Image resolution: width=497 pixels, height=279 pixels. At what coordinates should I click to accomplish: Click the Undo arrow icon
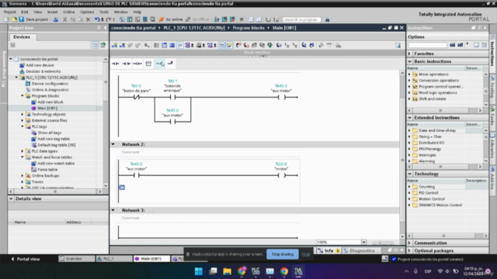pyautogui.click(x=97, y=19)
